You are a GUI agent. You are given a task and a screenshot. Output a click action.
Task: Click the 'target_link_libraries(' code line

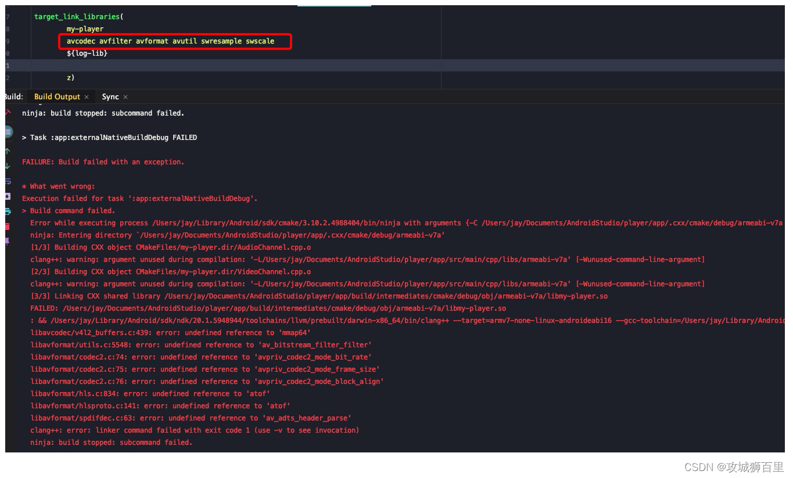79,17
